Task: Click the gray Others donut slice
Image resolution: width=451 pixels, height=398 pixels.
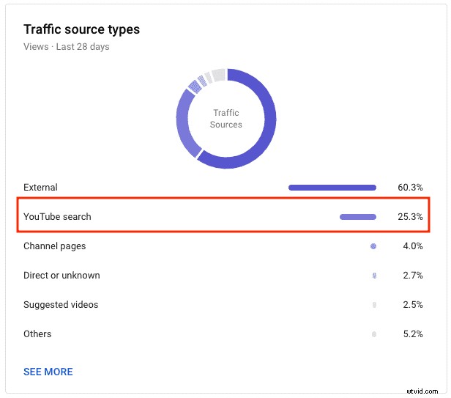Action: click(220, 75)
